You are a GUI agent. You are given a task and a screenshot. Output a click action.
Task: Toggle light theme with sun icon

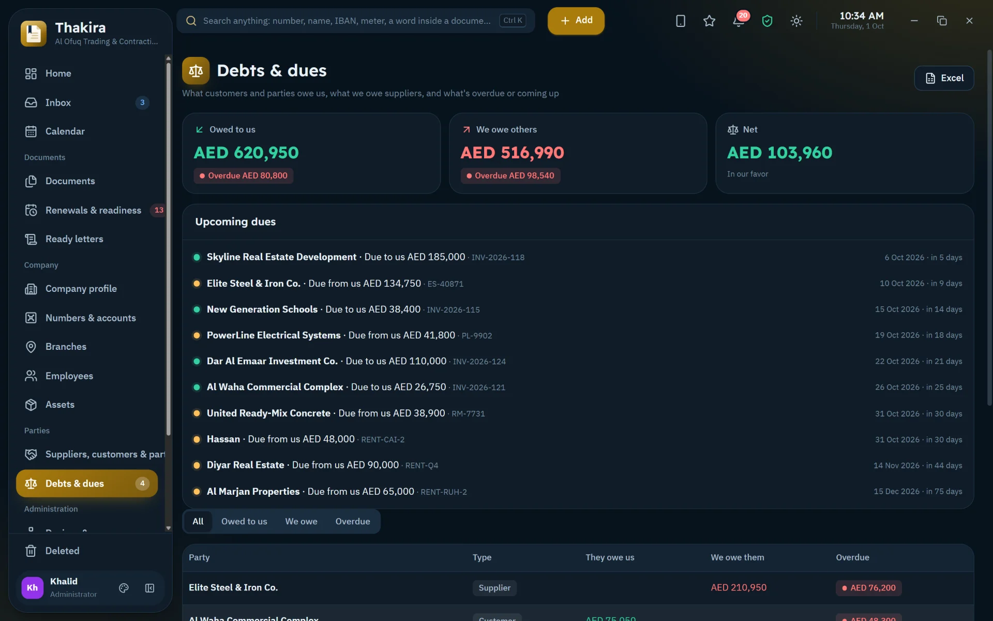(796, 21)
